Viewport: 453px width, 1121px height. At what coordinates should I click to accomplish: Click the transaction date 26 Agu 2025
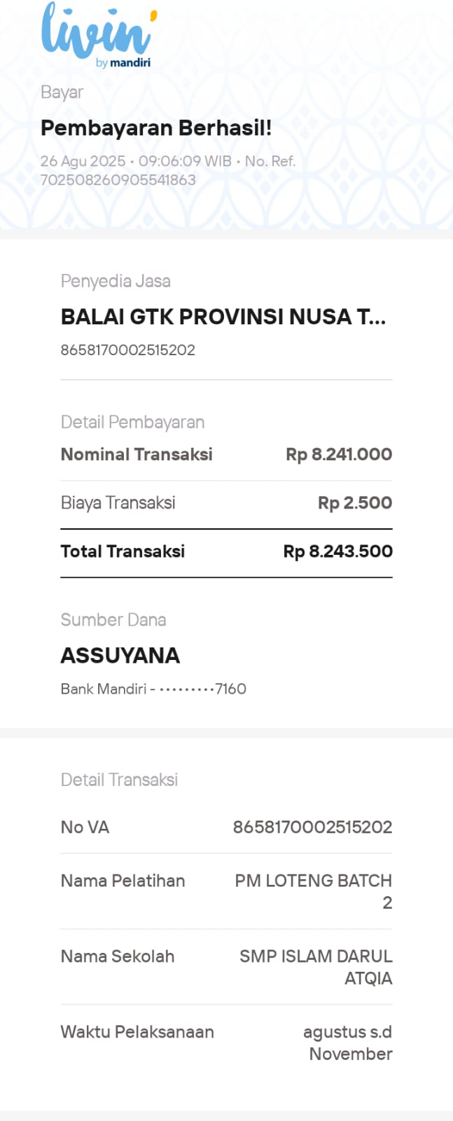click(83, 161)
